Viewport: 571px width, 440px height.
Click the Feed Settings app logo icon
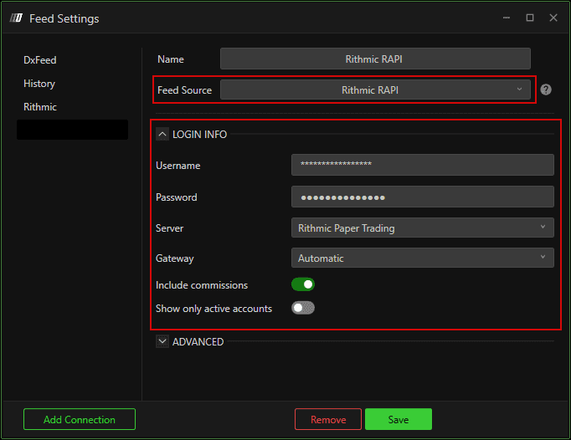[x=17, y=18]
